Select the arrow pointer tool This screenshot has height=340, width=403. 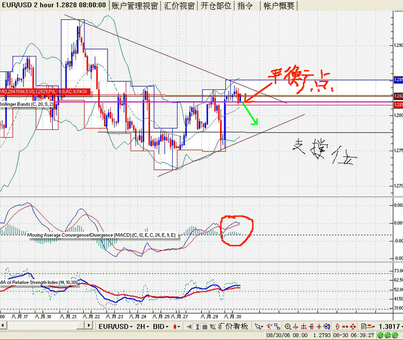coord(259,326)
